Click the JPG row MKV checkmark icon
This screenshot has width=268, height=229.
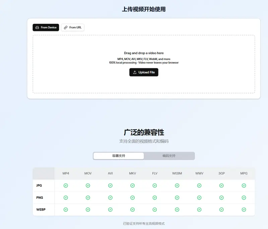tap(132, 185)
